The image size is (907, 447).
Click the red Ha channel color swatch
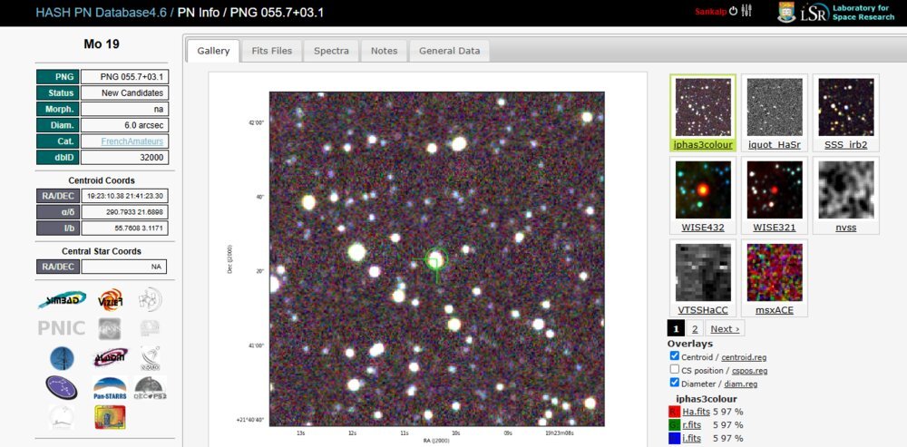tap(674, 413)
